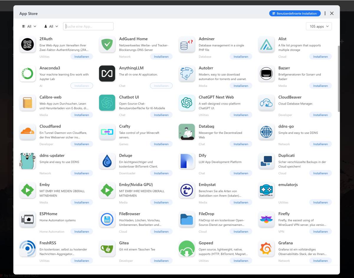Click Installieren for ChatGPT Next Web
Image resolution: width=354 pixels, height=278 pixels.
241,115
